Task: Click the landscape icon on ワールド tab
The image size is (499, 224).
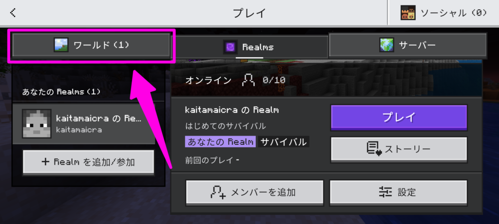Action: 61,45
